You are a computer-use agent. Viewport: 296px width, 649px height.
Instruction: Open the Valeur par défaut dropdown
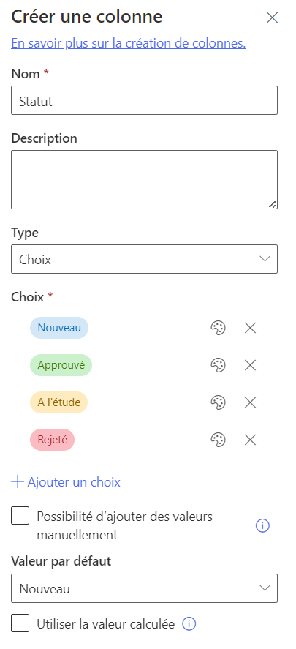(x=144, y=588)
